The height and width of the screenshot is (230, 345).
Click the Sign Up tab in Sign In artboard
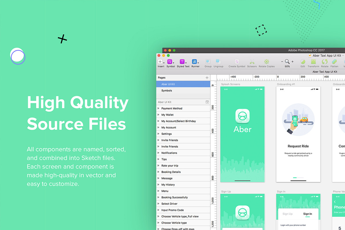pos(287,214)
